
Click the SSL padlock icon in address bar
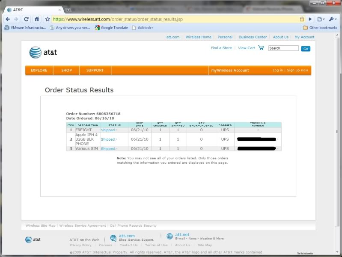point(302,19)
